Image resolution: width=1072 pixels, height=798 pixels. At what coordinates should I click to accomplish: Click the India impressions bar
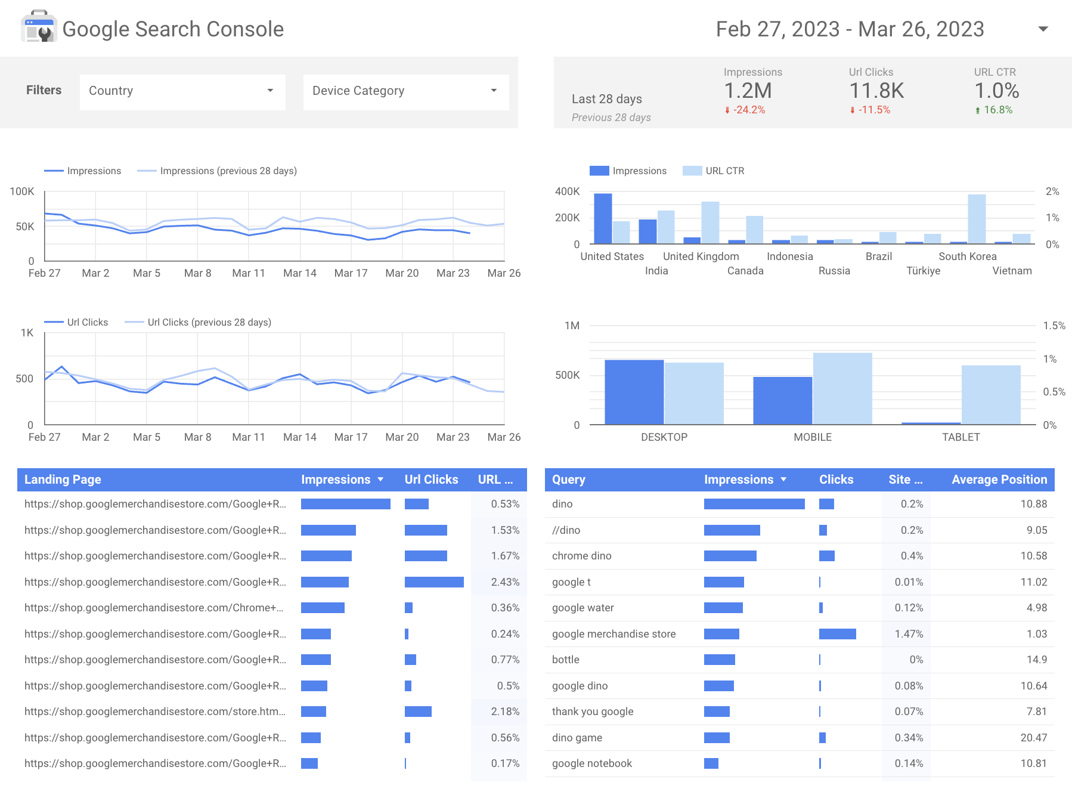click(x=647, y=231)
